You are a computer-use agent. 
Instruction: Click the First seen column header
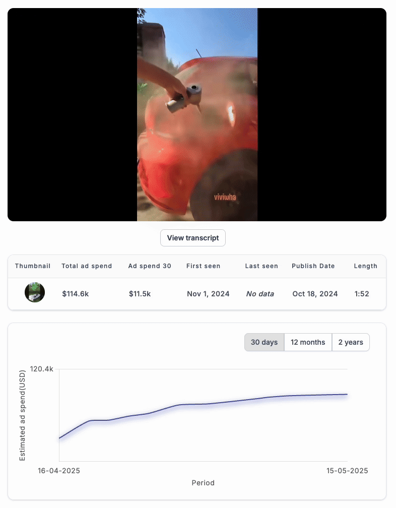204,266
